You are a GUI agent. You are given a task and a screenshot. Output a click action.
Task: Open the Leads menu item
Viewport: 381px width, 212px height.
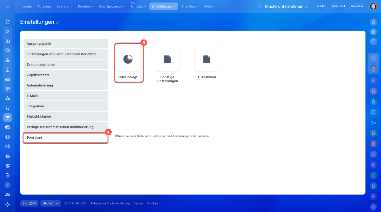coord(27,6)
